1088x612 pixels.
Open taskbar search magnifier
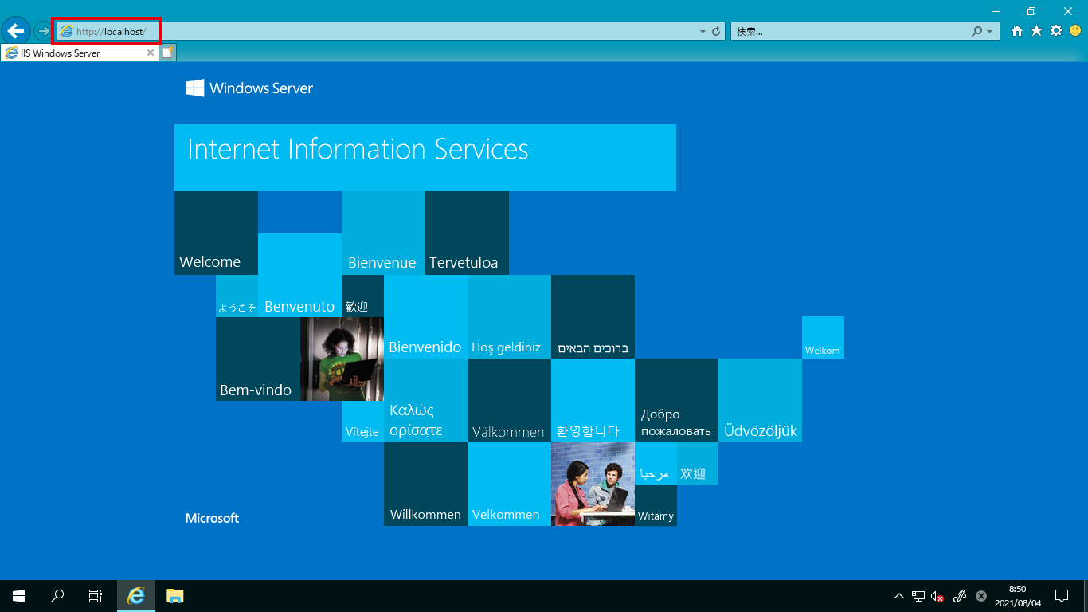coord(57,595)
